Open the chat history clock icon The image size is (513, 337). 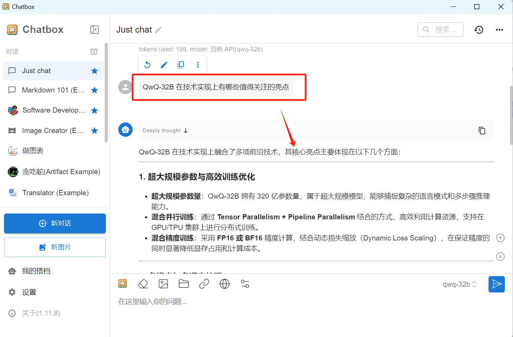point(479,30)
